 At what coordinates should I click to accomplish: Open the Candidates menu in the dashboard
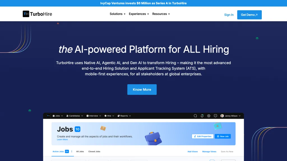74,116
